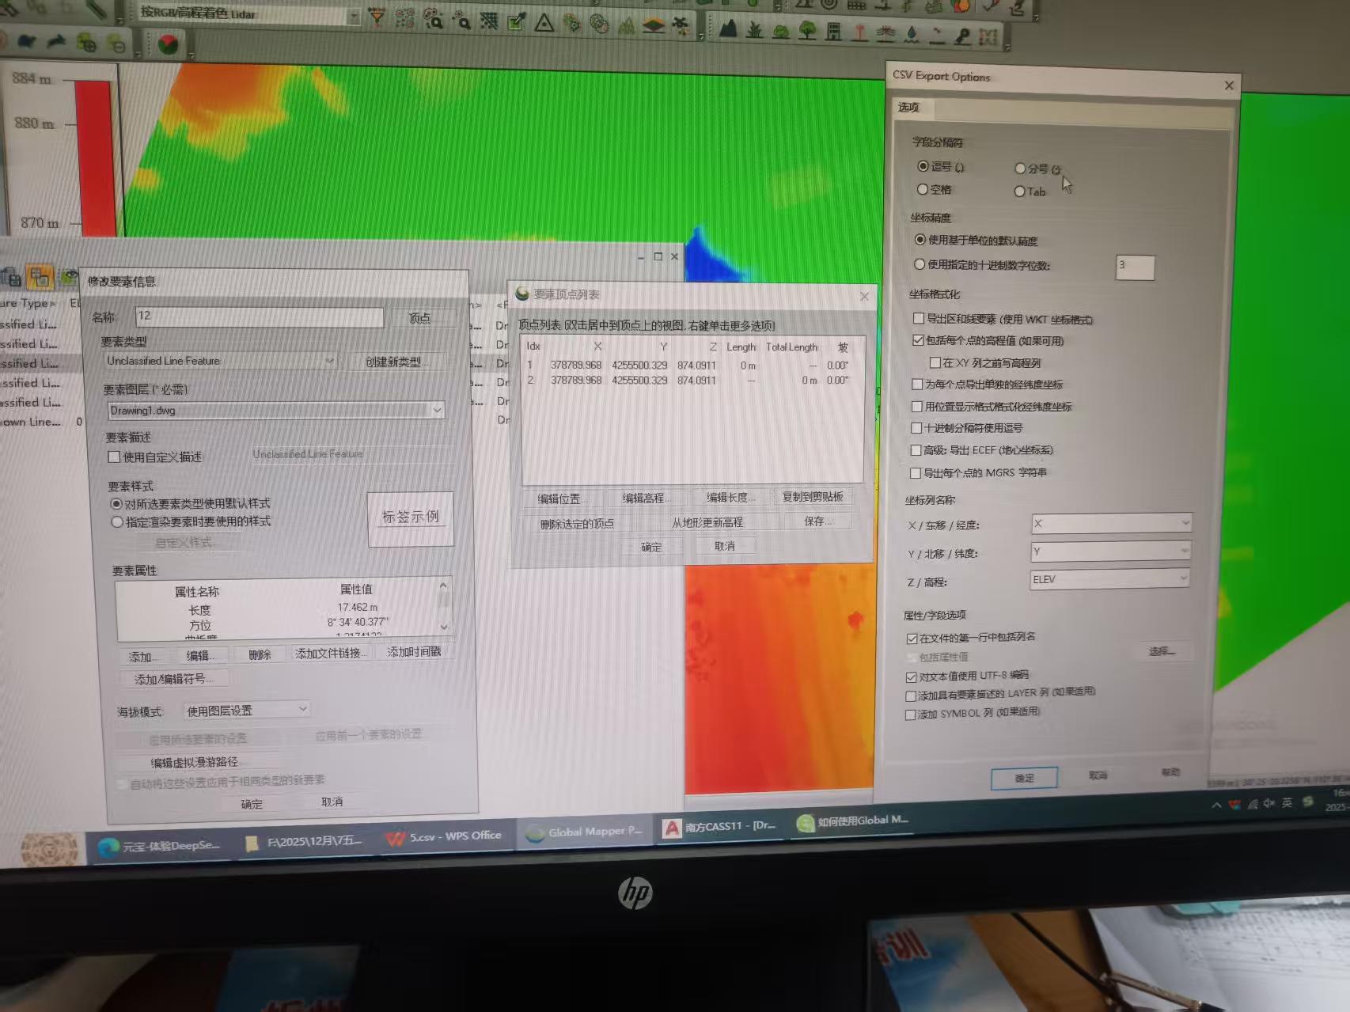Enable the 分号 semicolon delimiter option
The width and height of the screenshot is (1350, 1012).
(1021, 169)
